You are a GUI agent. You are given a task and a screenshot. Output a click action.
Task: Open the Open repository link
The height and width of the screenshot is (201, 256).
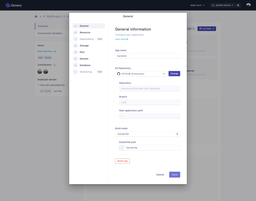click(46, 51)
